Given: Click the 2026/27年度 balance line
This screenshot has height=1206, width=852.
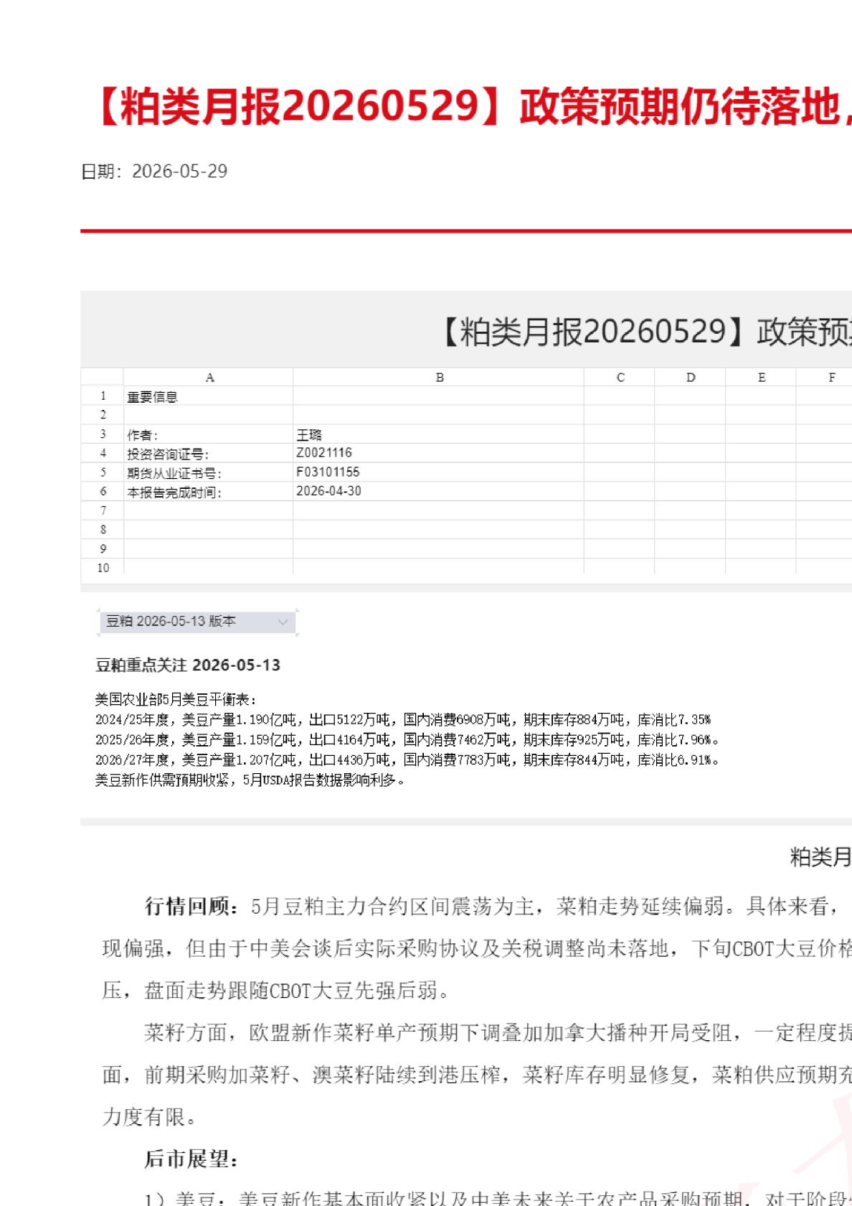Looking at the screenshot, I should (x=407, y=759).
